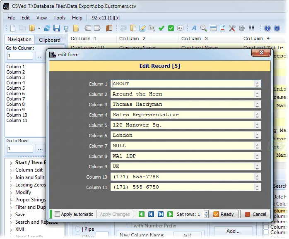Open the Edit menu
Image resolution: width=289 pixels, height=239 pixels.
point(25,18)
